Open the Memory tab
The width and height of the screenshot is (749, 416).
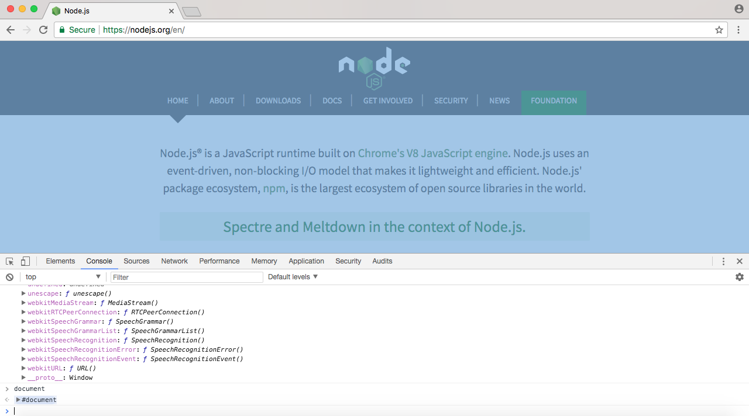(x=264, y=261)
